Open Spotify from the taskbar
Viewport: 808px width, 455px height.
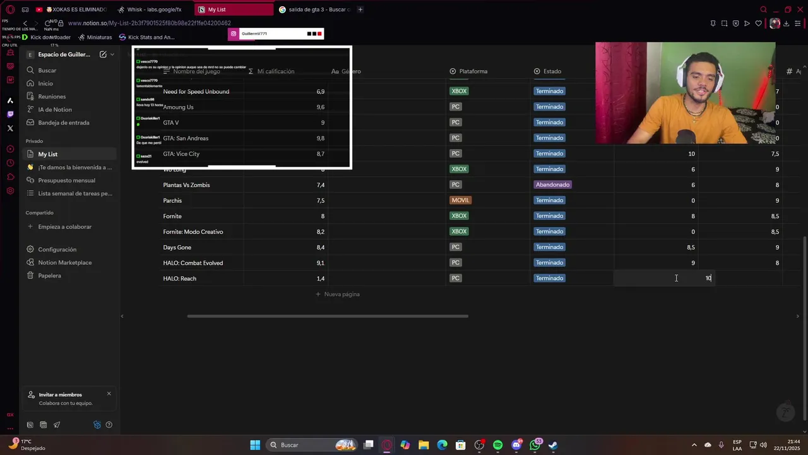point(498,445)
